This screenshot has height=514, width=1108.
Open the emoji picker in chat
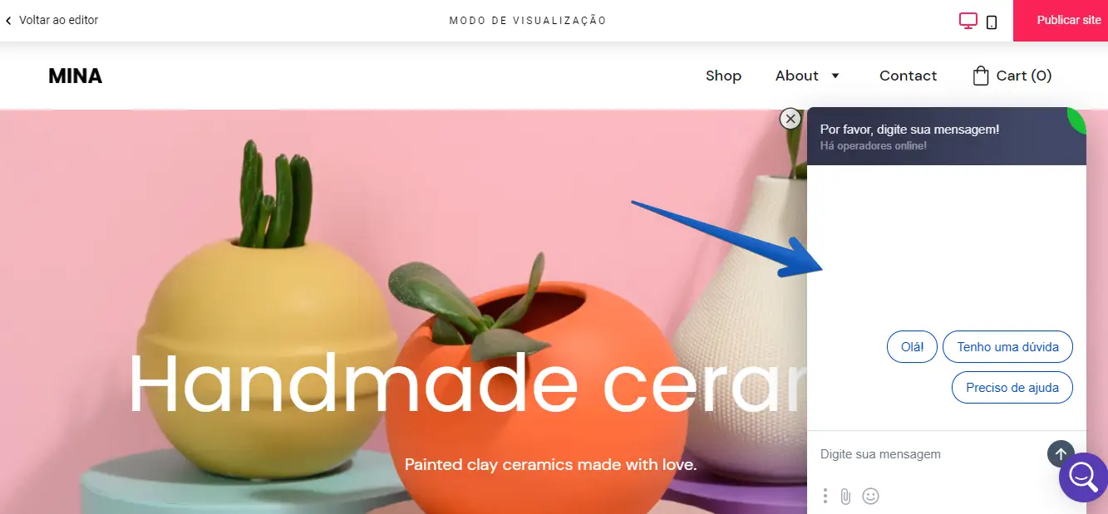click(x=870, y=496)
